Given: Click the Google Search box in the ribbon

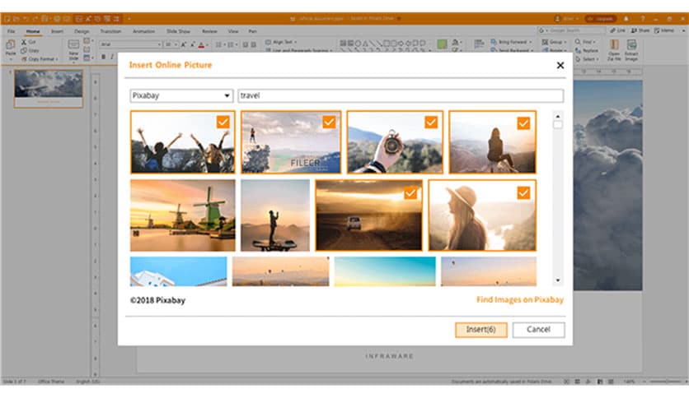Looking at the screenshot, I should coord(572,30).
